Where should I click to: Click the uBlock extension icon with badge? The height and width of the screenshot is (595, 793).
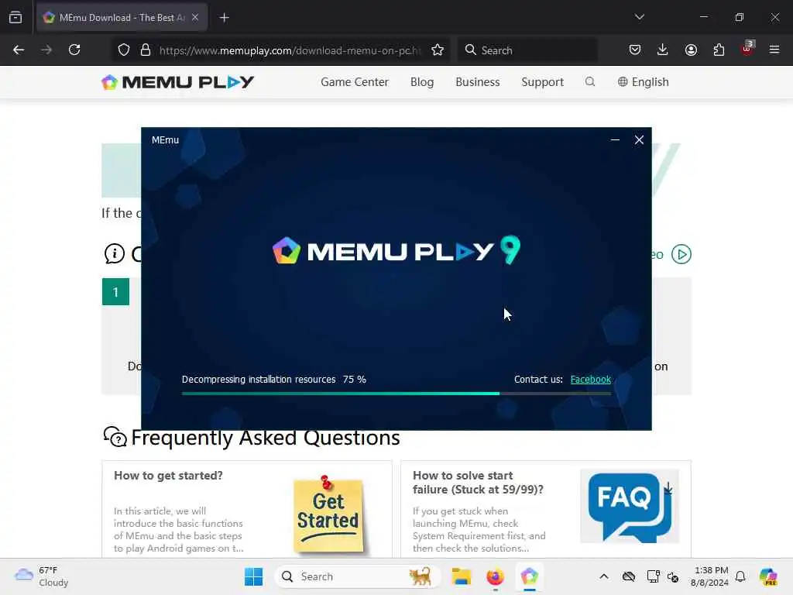(747, 49)
